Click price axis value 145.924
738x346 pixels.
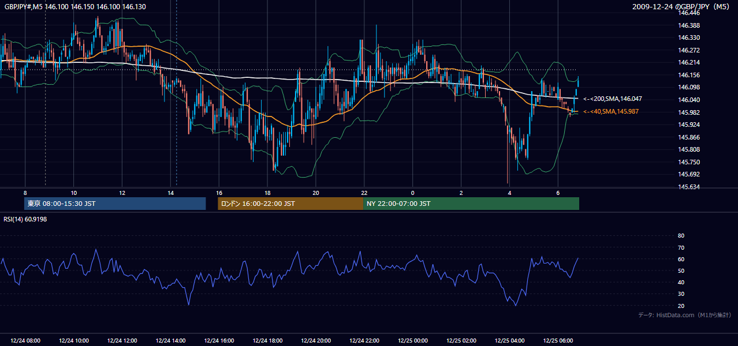(689, 125)
